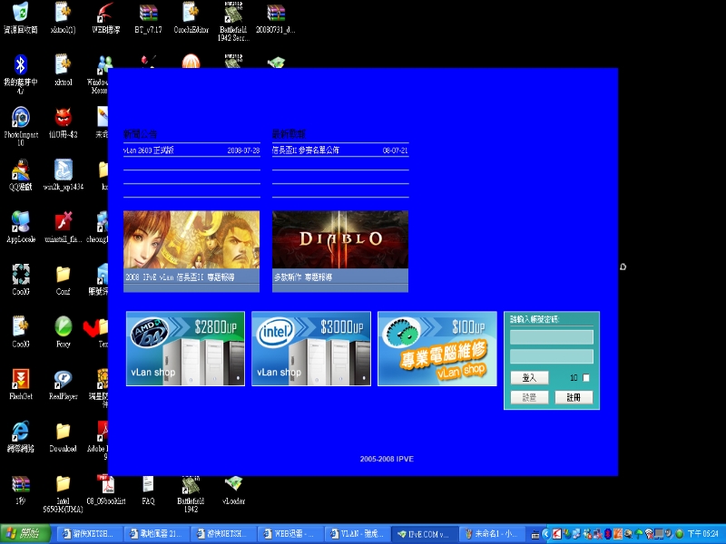This screenshot has width=726, height=544.
Task: Select the RealPlayer desktop icon
Action: (x=63, y=379)
